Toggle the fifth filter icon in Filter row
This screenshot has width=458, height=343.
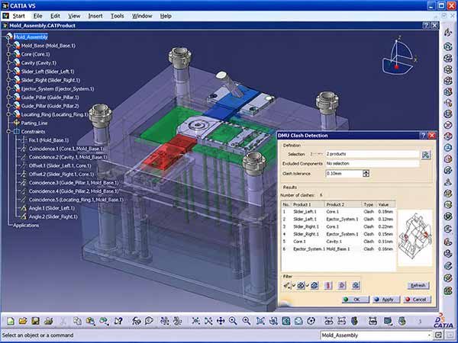(342, 285)
